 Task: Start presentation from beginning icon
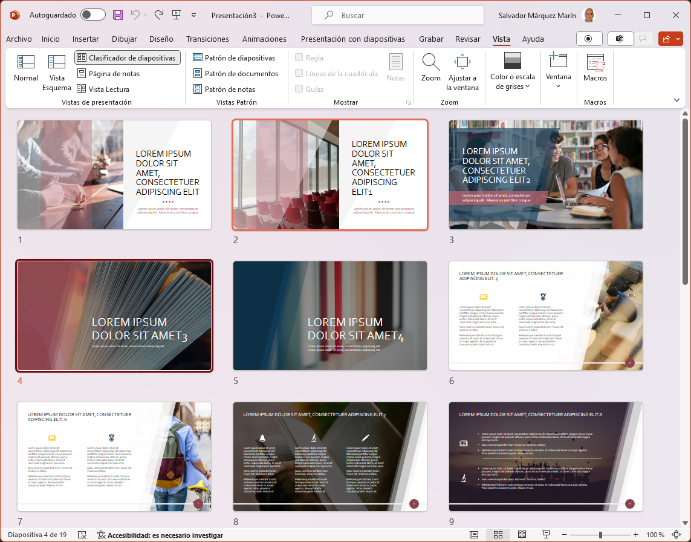[x=177, y=15]
